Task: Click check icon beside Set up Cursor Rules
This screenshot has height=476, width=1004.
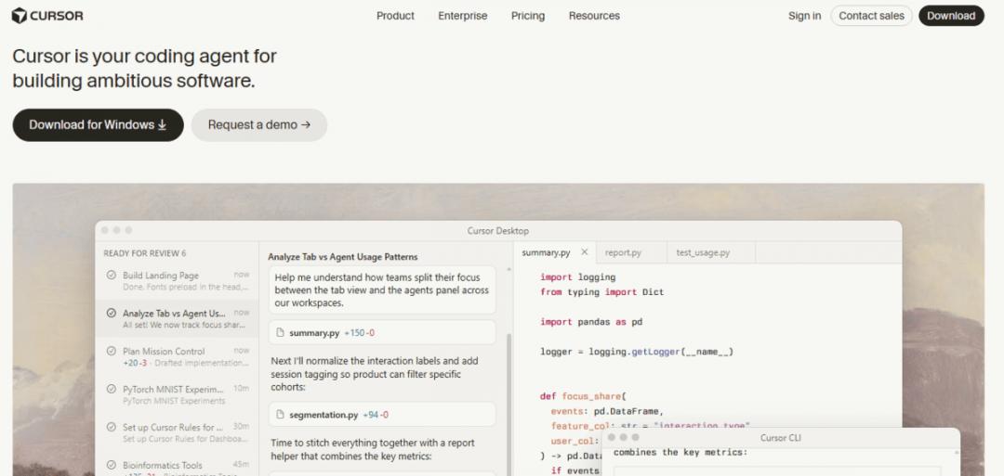Action: coord(111,427)
